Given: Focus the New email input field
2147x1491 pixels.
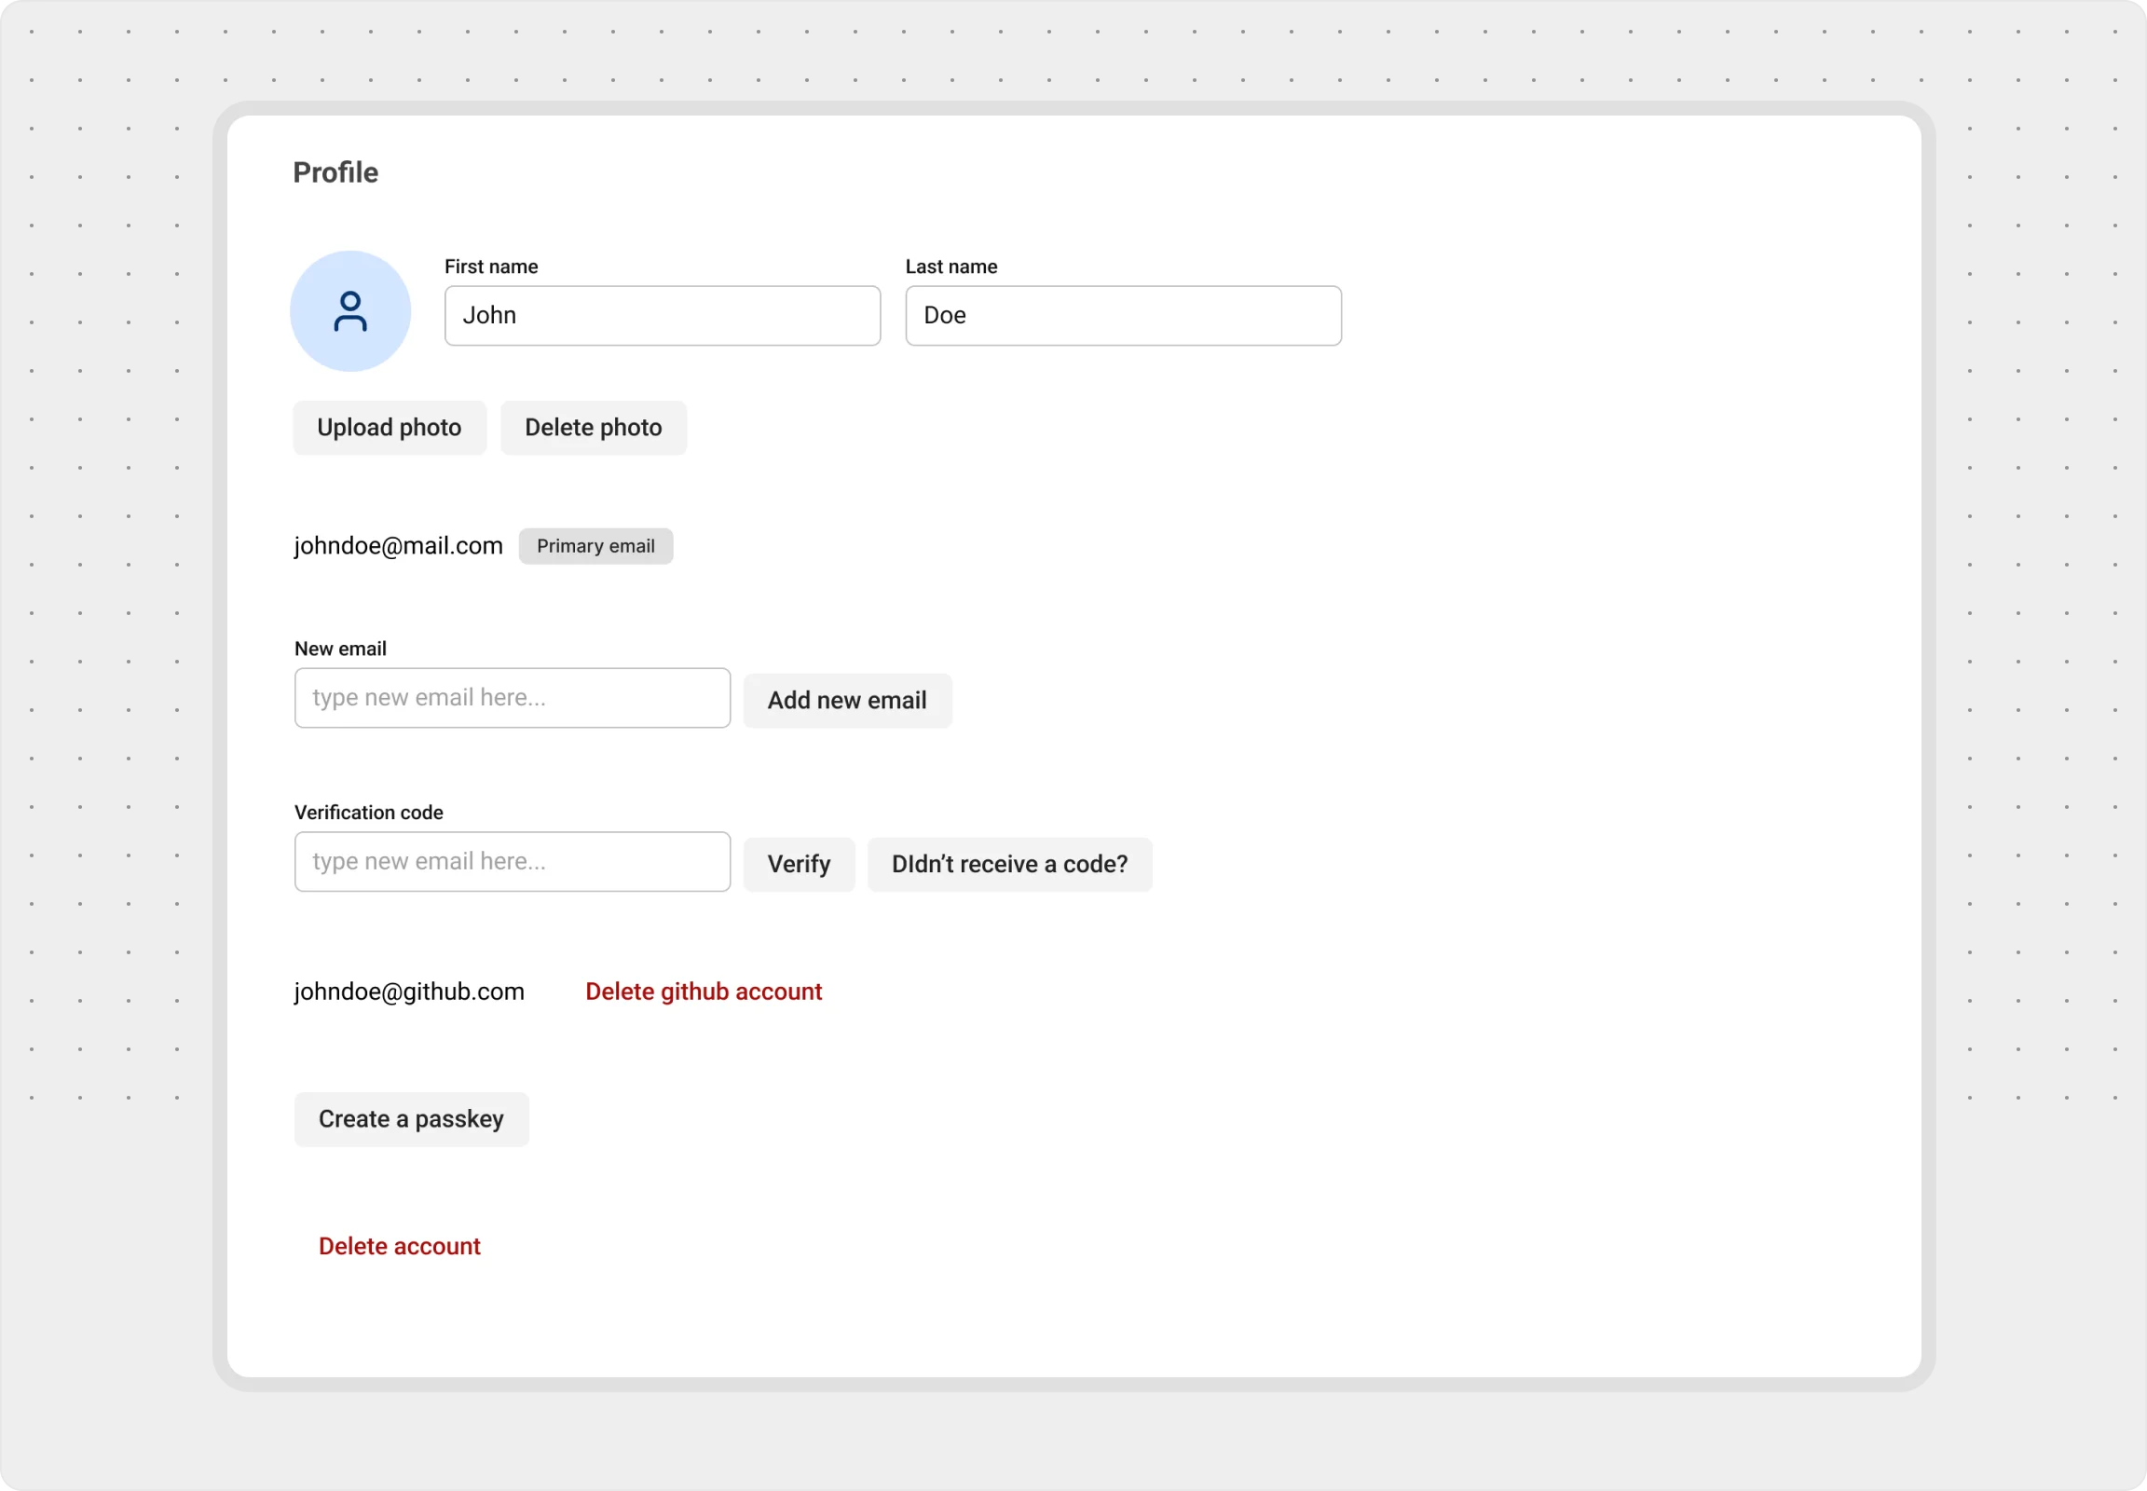Looking at the screenshot, I should (512, 698).
